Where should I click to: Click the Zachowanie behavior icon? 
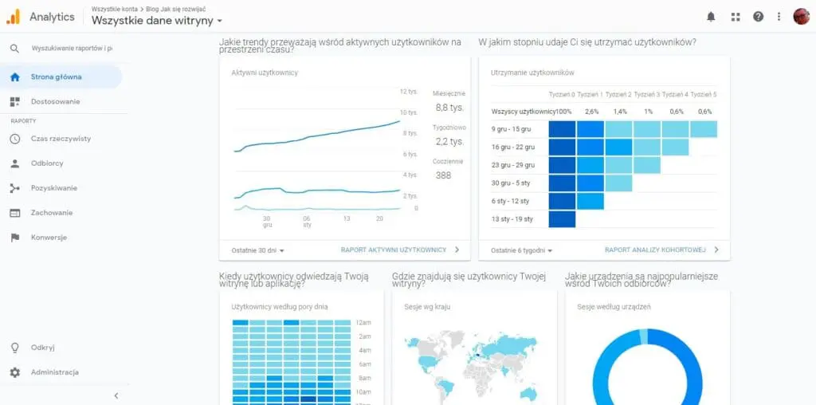pos(15,213)
